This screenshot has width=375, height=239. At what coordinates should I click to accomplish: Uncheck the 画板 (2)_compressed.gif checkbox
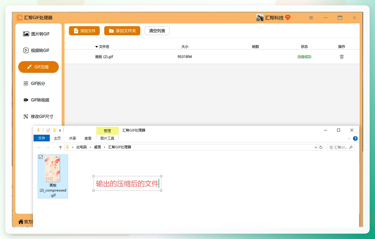[41, 157]
